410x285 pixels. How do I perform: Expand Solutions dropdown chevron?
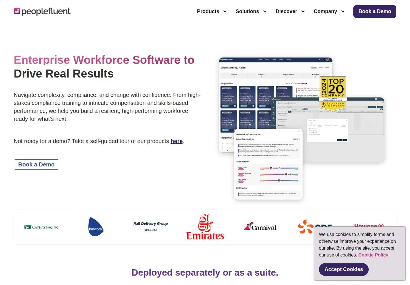265,11
